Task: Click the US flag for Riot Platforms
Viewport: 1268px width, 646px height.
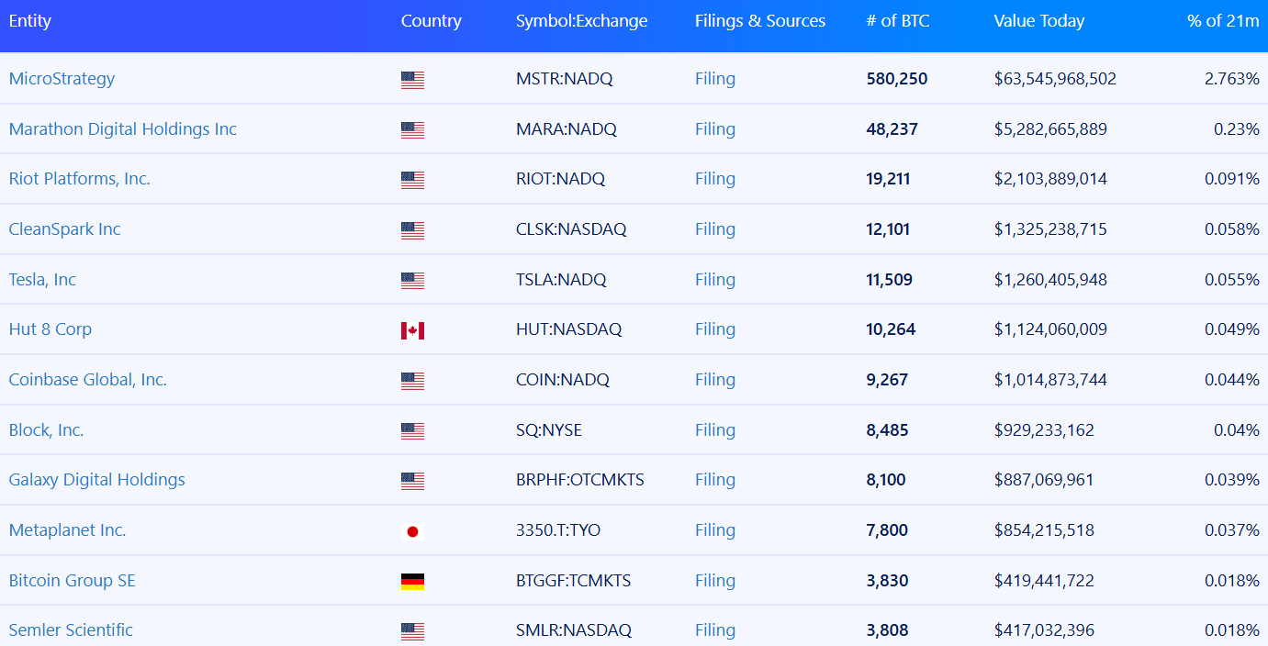Action: (412, 180)
